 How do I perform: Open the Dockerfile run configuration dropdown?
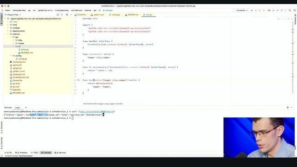pyautogui.click(x=241, y=10)
